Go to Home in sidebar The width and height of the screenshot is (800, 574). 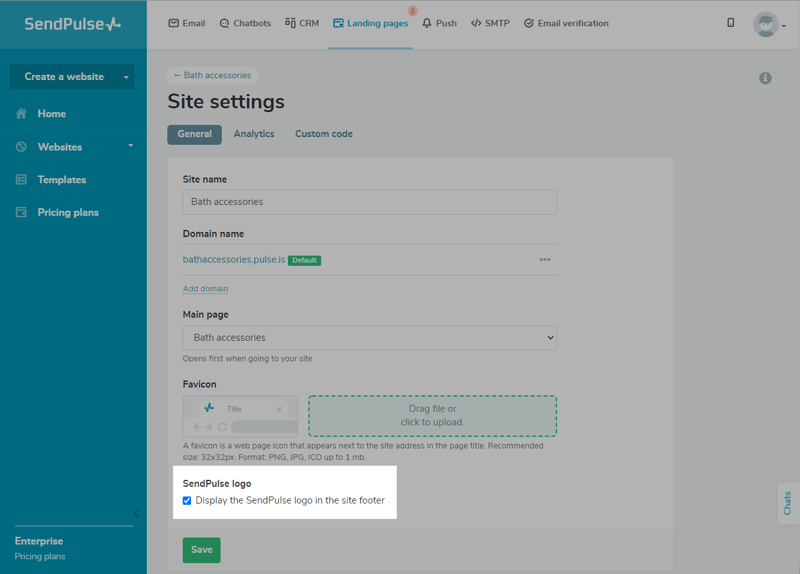41,113
